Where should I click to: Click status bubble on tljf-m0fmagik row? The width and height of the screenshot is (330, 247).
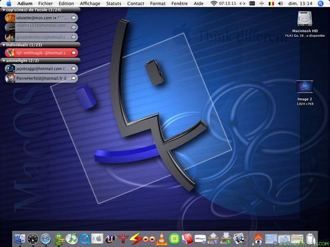(74, 52)
